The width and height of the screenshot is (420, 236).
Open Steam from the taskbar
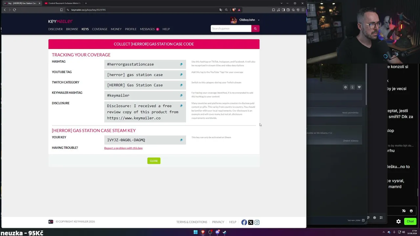[x=224, y=232]
